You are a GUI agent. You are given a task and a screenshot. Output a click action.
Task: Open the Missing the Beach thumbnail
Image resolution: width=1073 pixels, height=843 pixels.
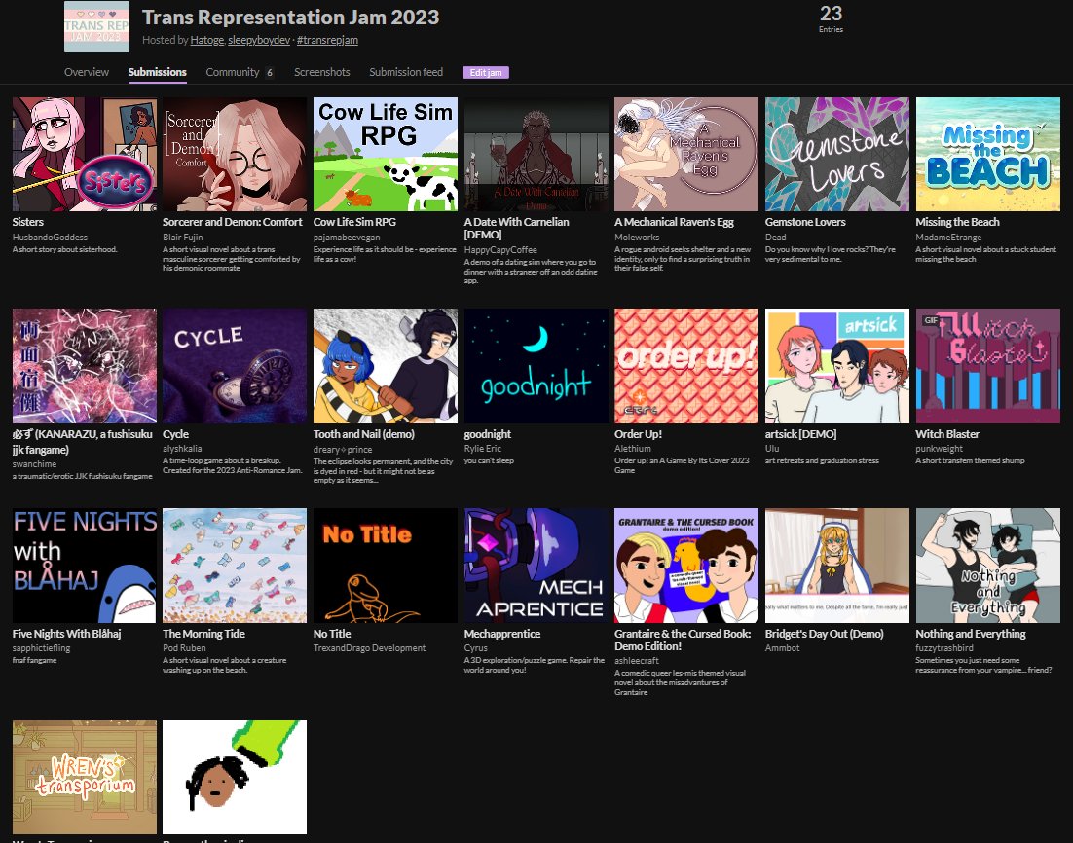[987, 154]
